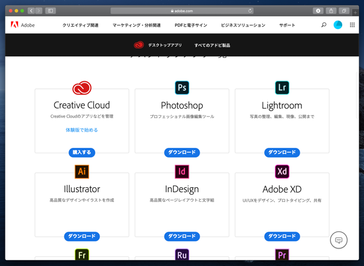The image size is (364, 266).
Task: Open ビジネスソリューション menu
Action: point(243,25)
